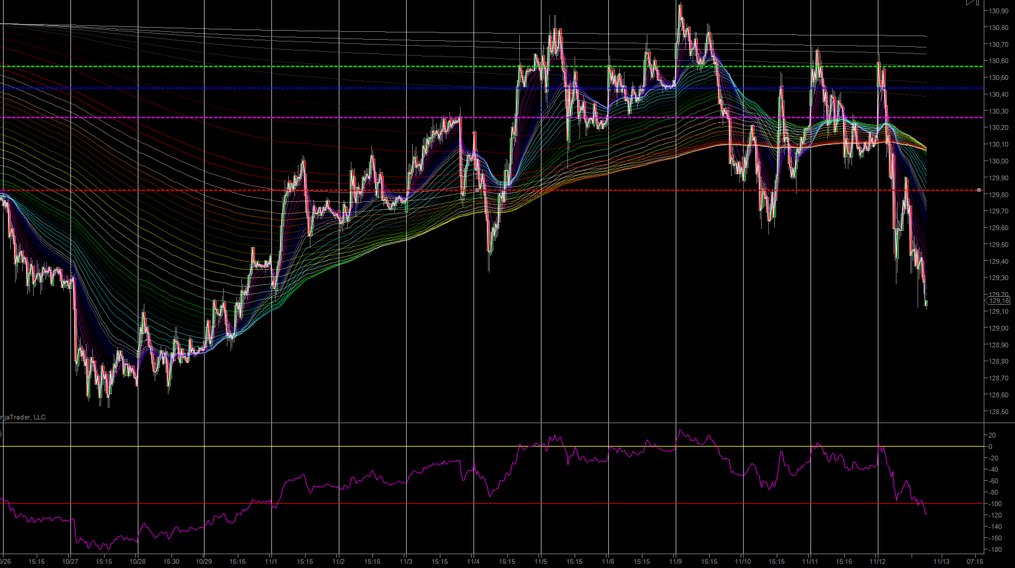Click the current price marker 129,16
This screenshot has width=1015, height=568.
click(998, 301)
